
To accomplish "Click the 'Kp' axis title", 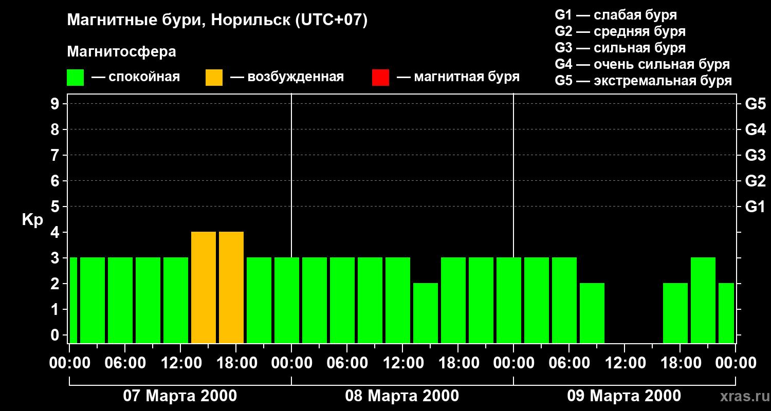I will click(x=33, y=220).
